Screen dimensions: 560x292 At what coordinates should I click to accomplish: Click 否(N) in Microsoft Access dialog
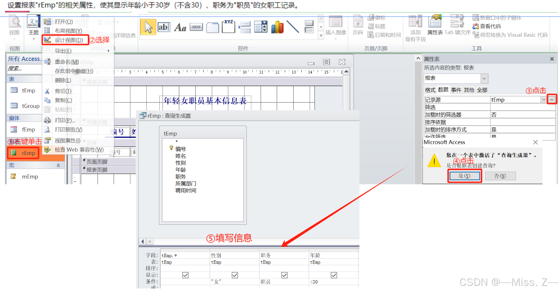[500, 176]
